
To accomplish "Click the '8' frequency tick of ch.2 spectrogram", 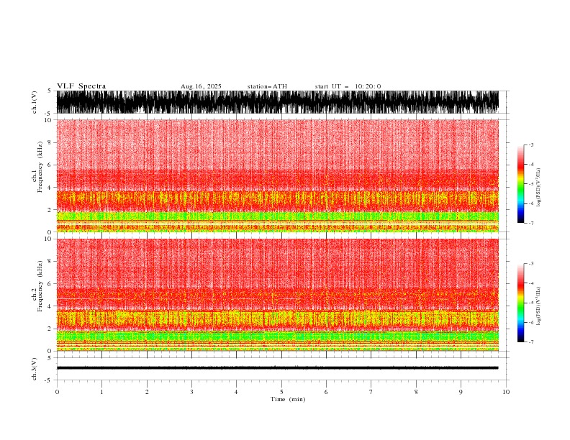I will click(50, 262).
